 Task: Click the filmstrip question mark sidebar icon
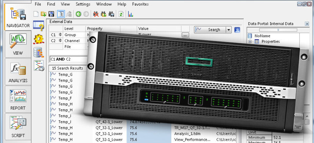tap(39, 25)
